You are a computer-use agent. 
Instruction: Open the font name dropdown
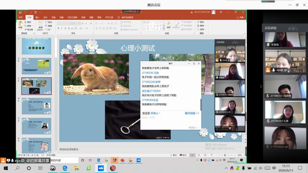pos(70,23)
